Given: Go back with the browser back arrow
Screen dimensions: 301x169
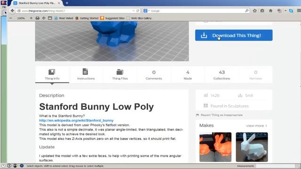Looking at the screenshot, I should [x=12, y=11].
